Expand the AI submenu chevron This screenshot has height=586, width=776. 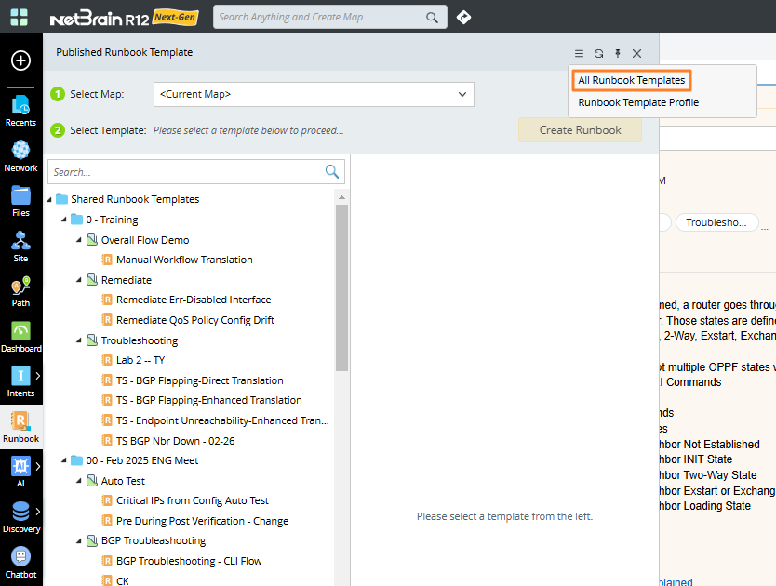click(38, 466)
